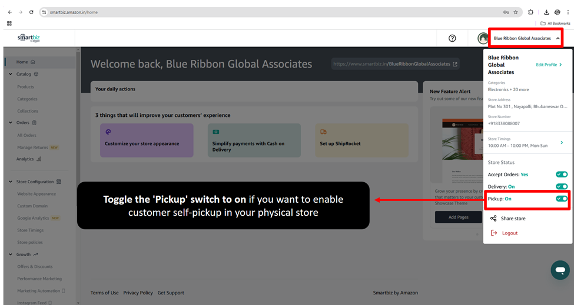This screenshot has height=305, width=574.
Task: Open All Orders in sidebar
Action: coord(26,135)
